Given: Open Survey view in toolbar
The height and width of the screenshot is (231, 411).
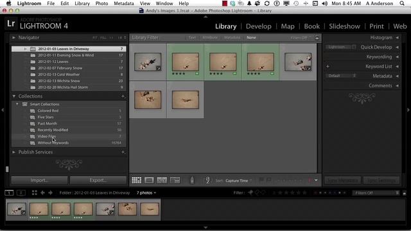Looking at the screenshot, I should pos(175,180).
